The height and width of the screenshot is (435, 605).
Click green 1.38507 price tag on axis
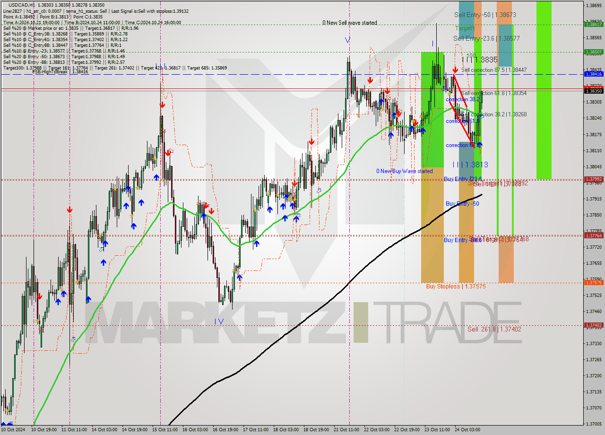coord(594,52)
